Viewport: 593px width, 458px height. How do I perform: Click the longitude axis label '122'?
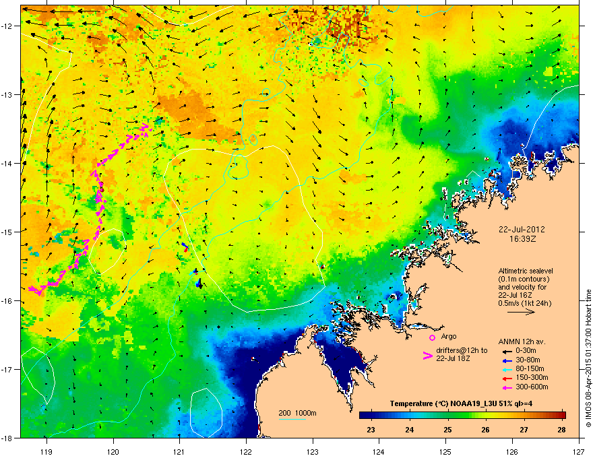246,451
